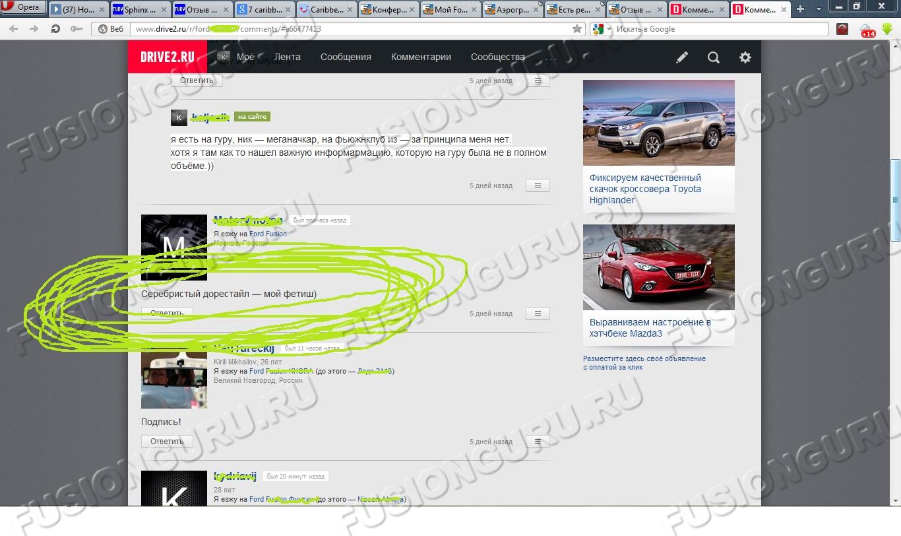The image size is (901, 536).
Task: Reply to the Серебристый дорестайл comment
Action: tap(167, 313)
